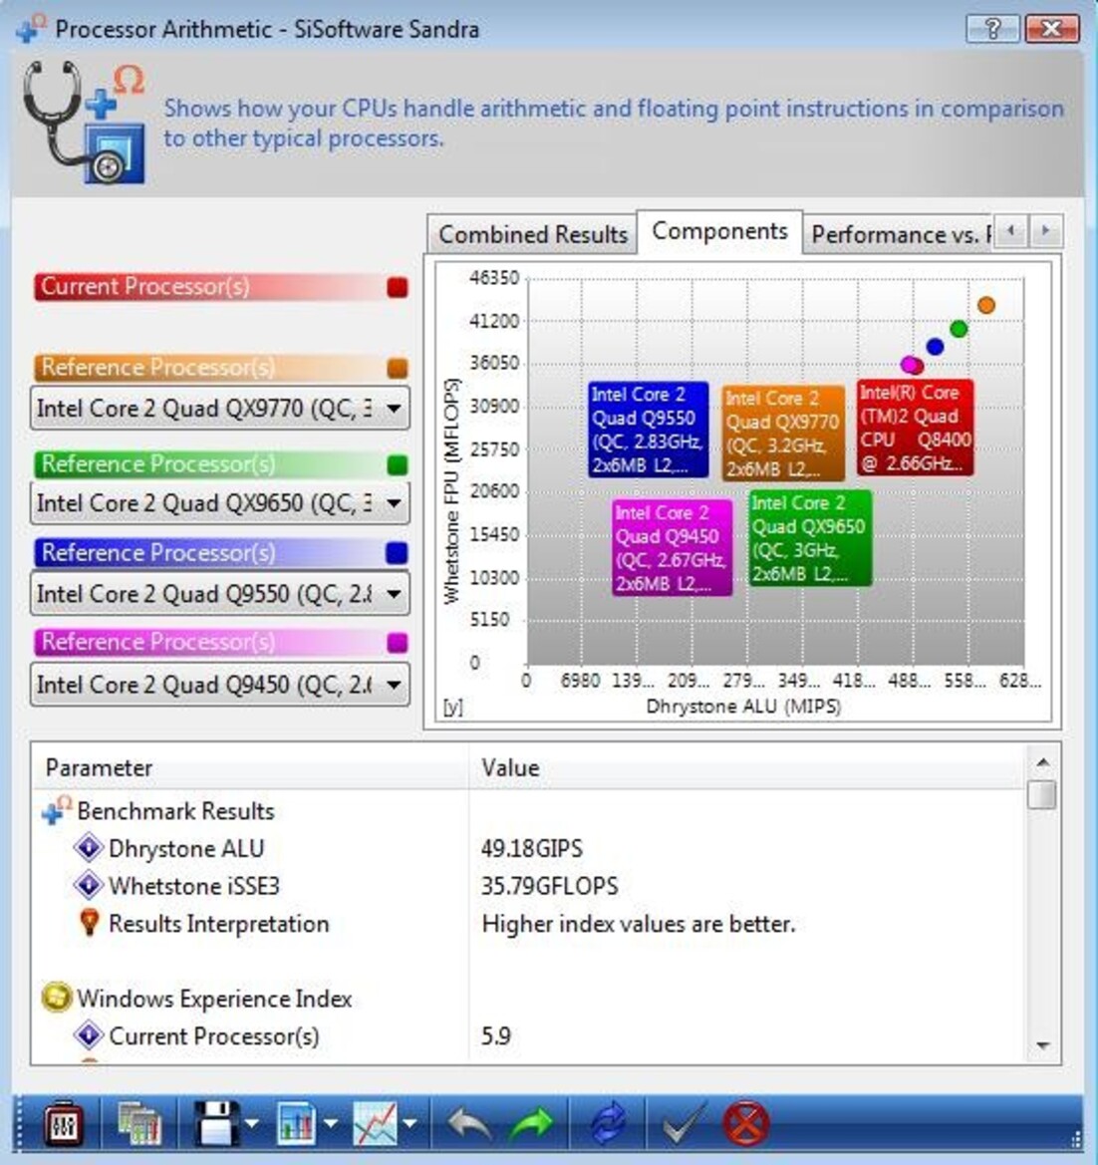Click the floppy disk save icon
Image resolution: width=1098 pixels, height=1165 pixels.
click(216, 1123)
